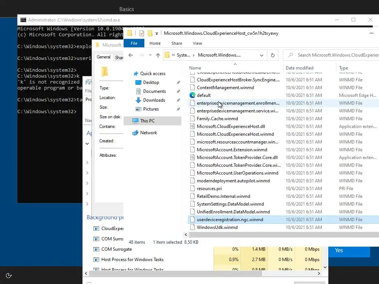Viewport: 379px width, 284px height.
Task: Open Downloads in navigation pane
Action: coord(154,100)
